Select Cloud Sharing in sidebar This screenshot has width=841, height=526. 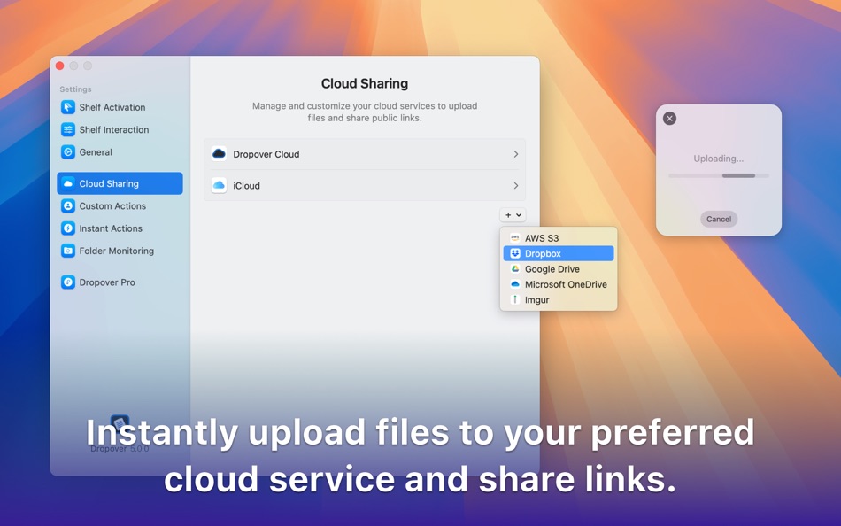pyautogui.click(x=120, y=183)
